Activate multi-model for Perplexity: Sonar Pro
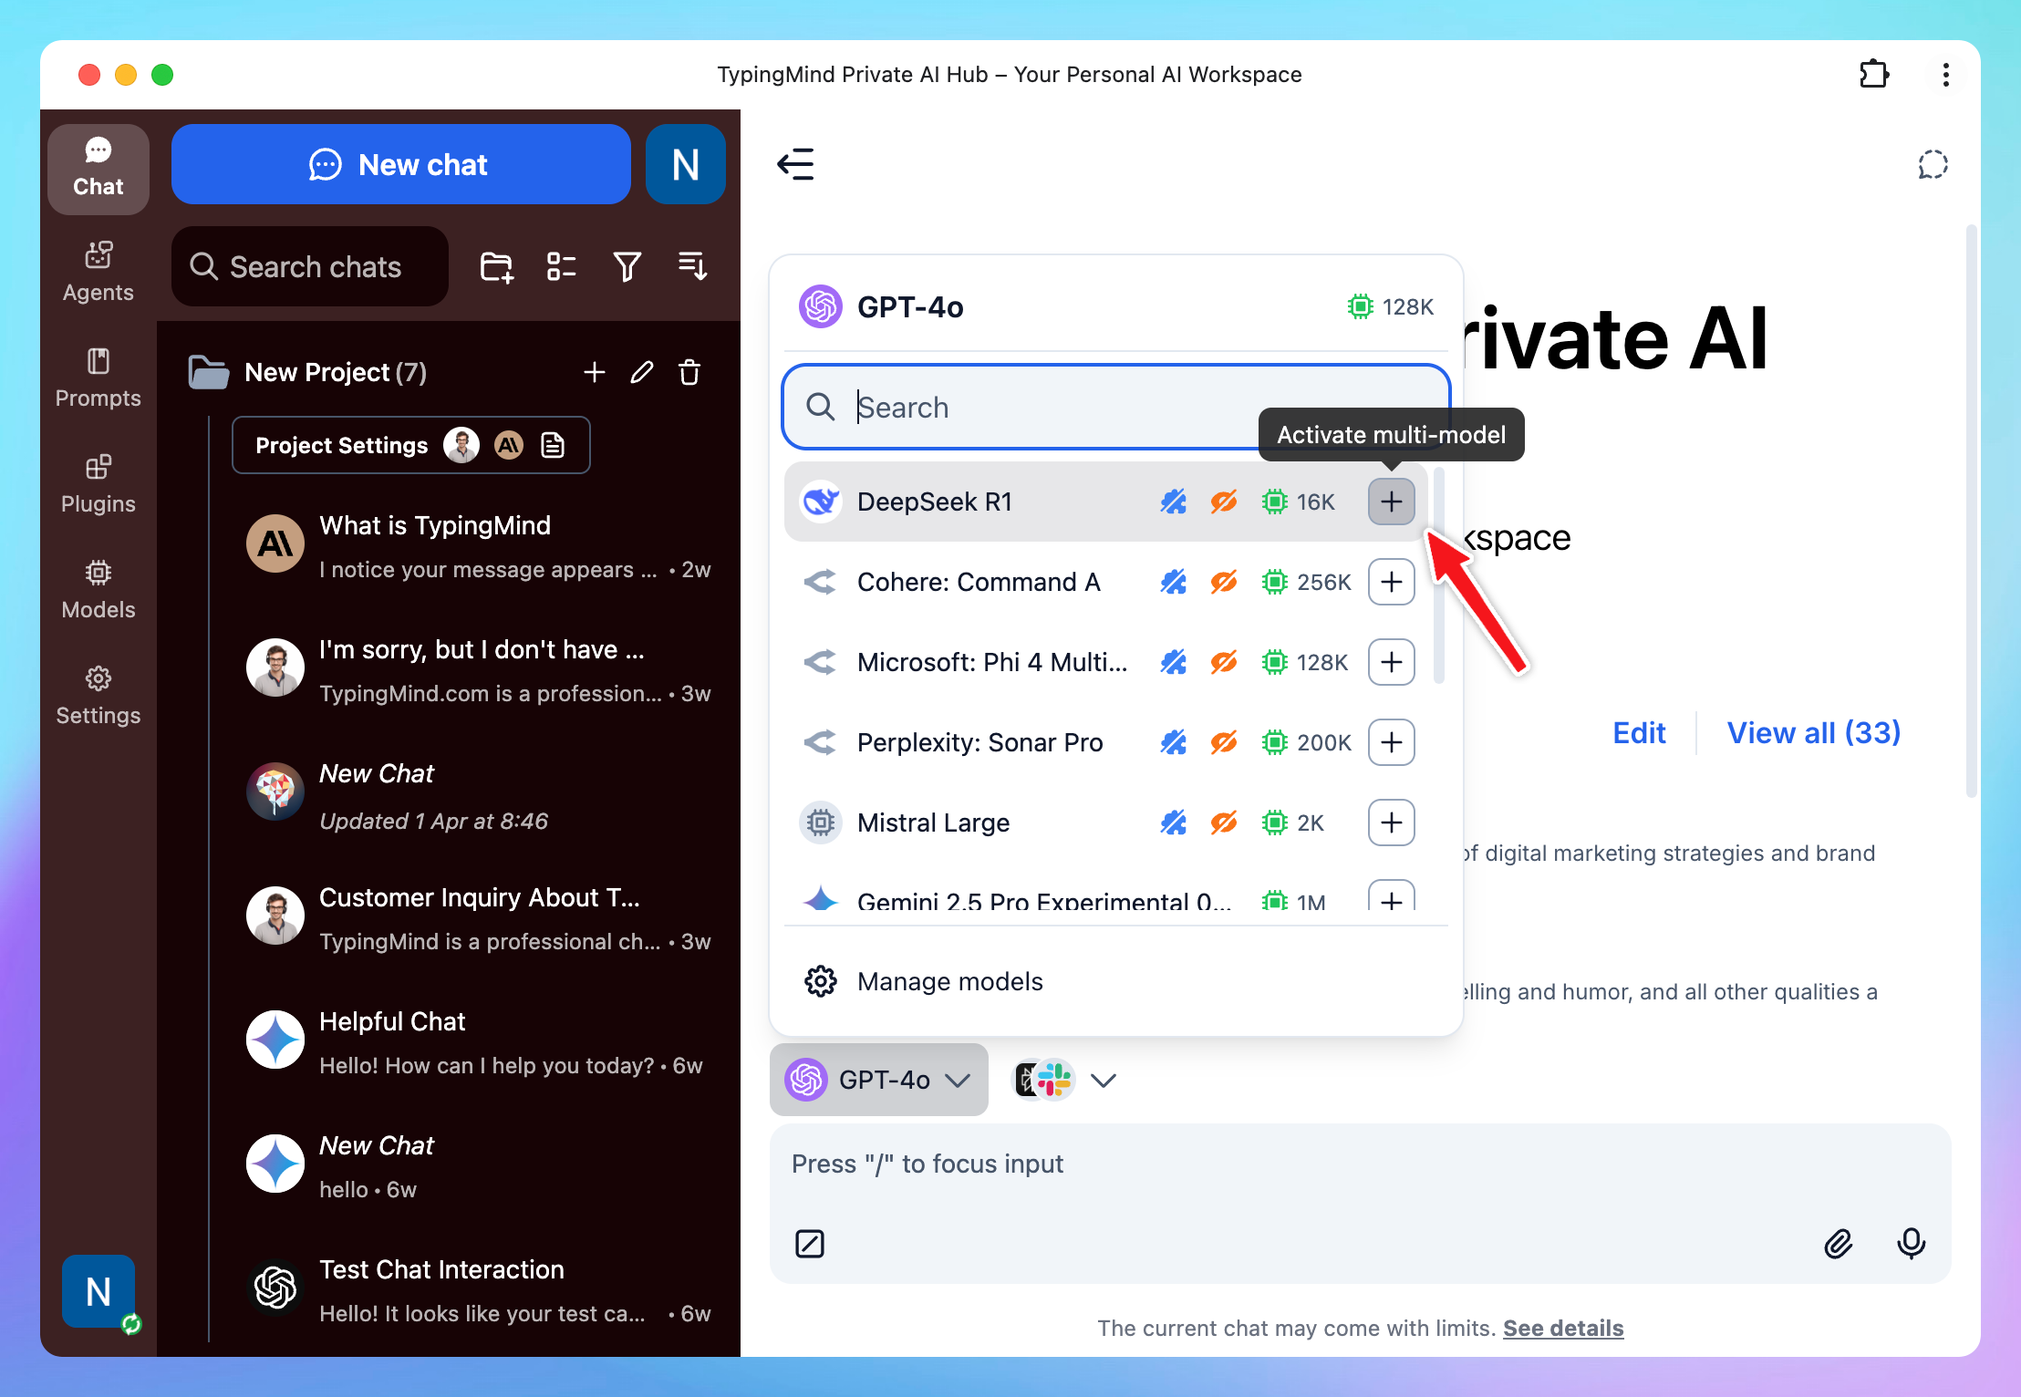 (1391, 742)
